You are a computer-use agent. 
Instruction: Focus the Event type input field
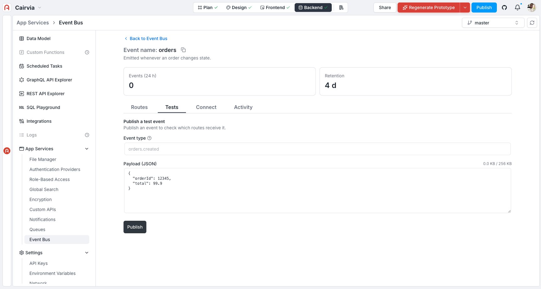(317, 149)
